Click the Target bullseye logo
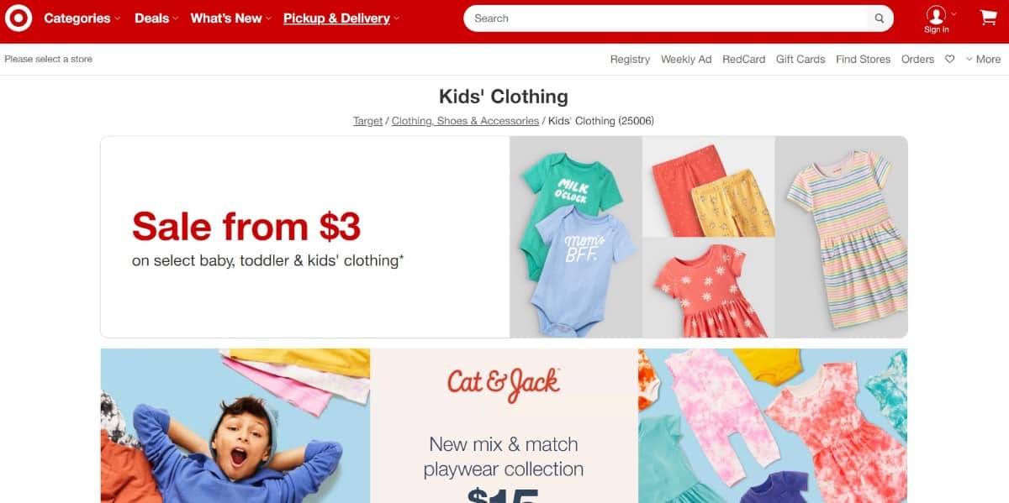Viewport: 1009px width, 503px height. click(x=18, y=18)
